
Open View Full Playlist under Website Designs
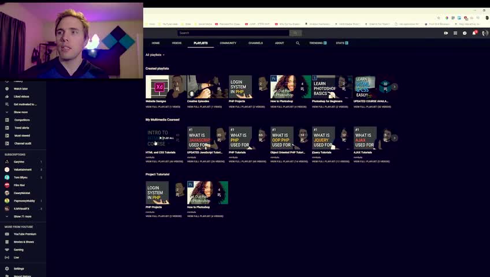[163, 107]
